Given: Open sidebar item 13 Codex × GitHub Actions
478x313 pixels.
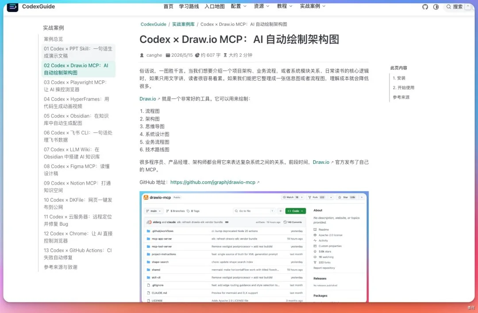Looking at the screenshot, I should (78, 254).
